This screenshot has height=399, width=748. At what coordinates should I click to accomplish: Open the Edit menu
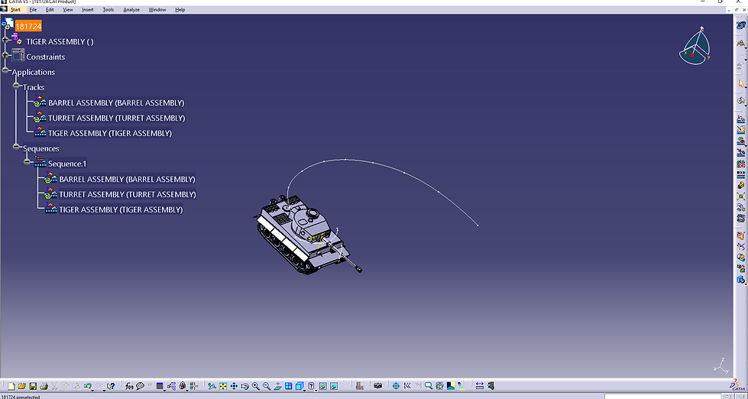tap(50, 9)
